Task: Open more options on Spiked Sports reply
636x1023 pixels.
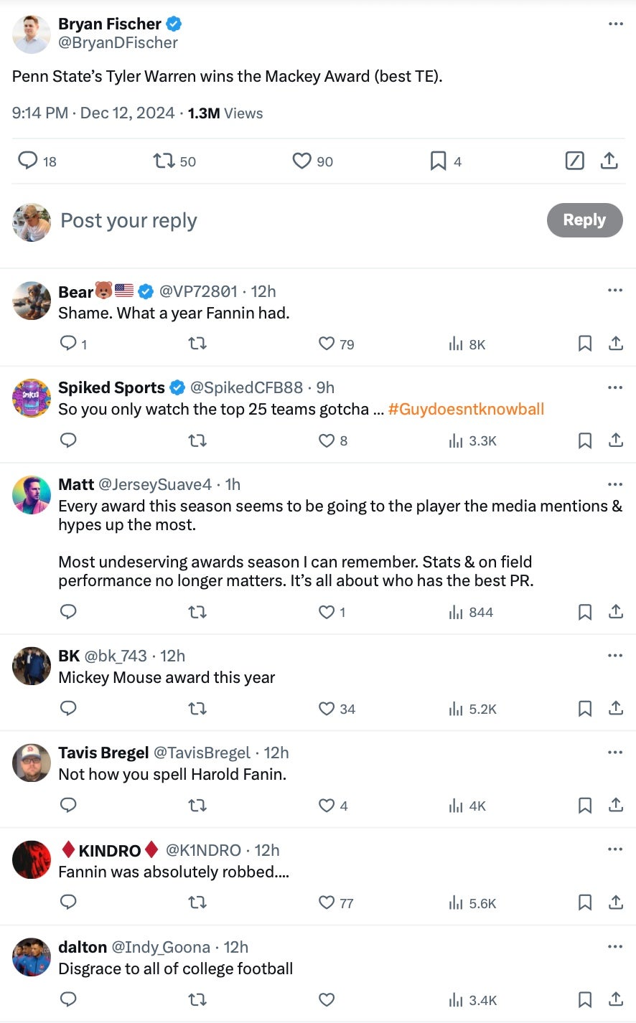Action: coord(615,387)
